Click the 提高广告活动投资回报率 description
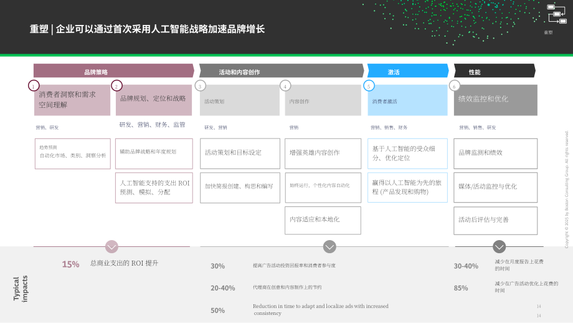573x323 pixels. [294, 266]
